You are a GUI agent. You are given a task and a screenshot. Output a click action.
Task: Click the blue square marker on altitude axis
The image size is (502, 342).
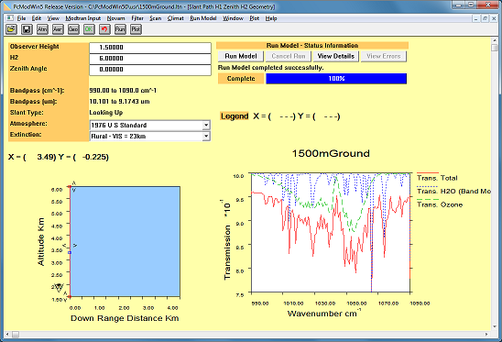point(70,252)
